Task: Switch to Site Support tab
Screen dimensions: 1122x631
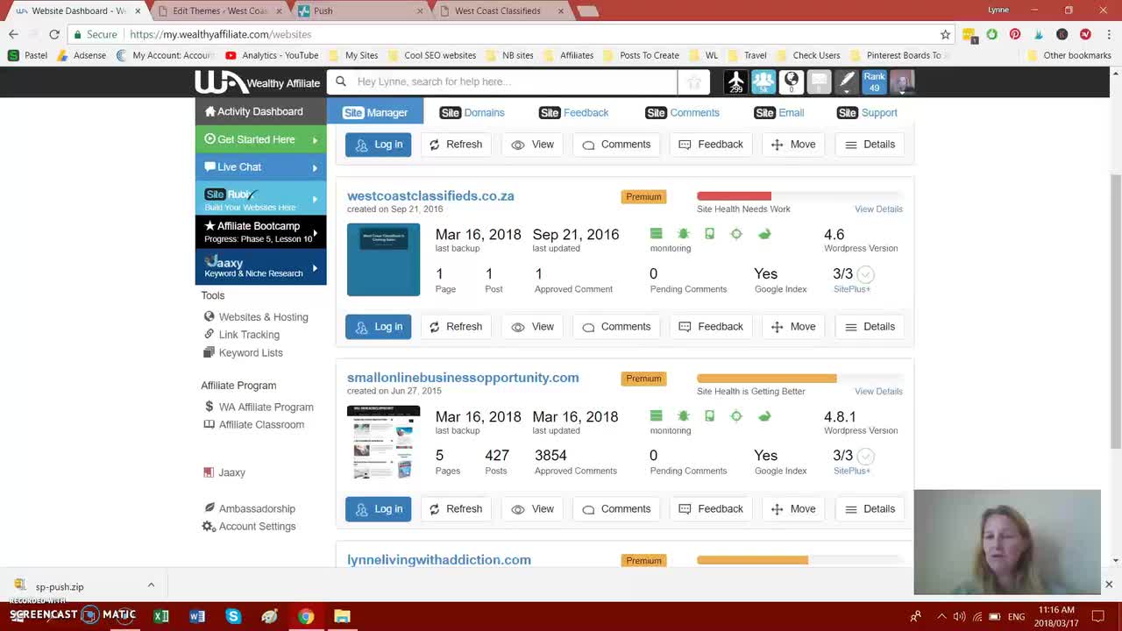Action: click(867, 112)
